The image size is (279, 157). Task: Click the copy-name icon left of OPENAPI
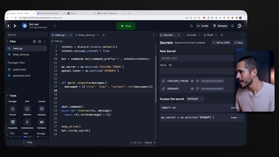(x=163, y=89)
